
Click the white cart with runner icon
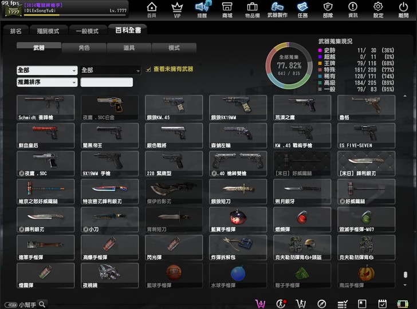tap(301, 303)
